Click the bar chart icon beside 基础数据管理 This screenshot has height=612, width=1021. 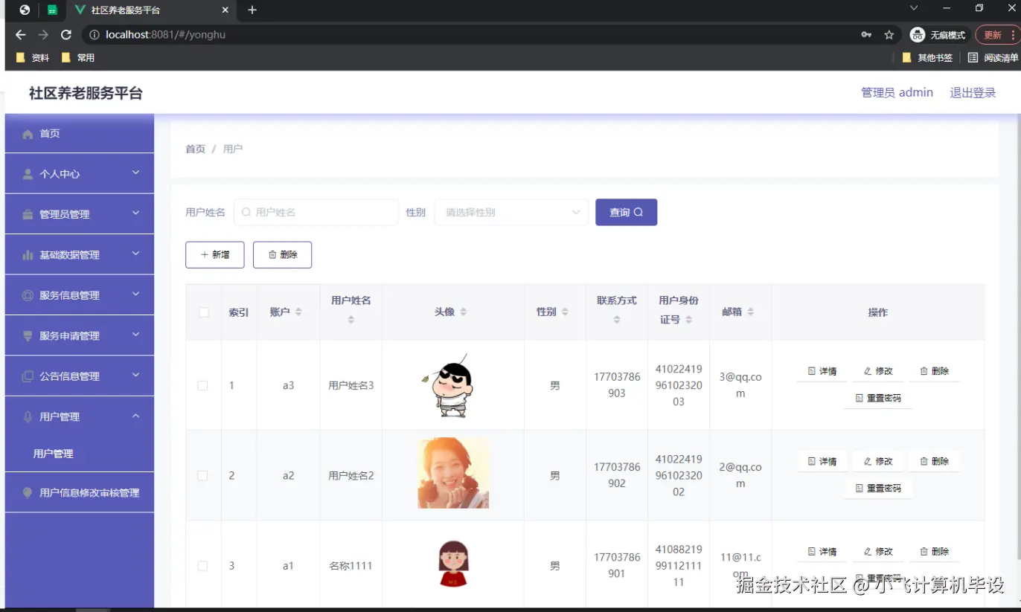pyautogui.click(x=26, y=254)
